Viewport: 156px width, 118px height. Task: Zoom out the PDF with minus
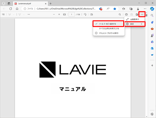pos(54,15)
